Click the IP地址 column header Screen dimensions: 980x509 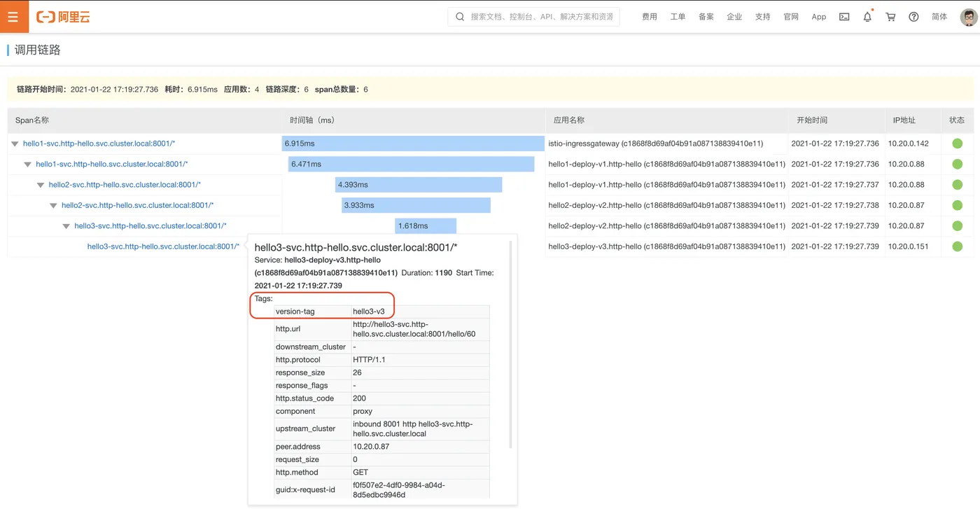[904, 120]
